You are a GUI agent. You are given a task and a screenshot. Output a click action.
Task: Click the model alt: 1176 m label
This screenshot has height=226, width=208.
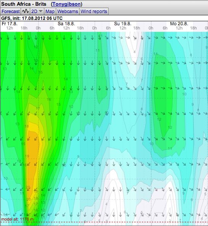(x=18, y=219)
